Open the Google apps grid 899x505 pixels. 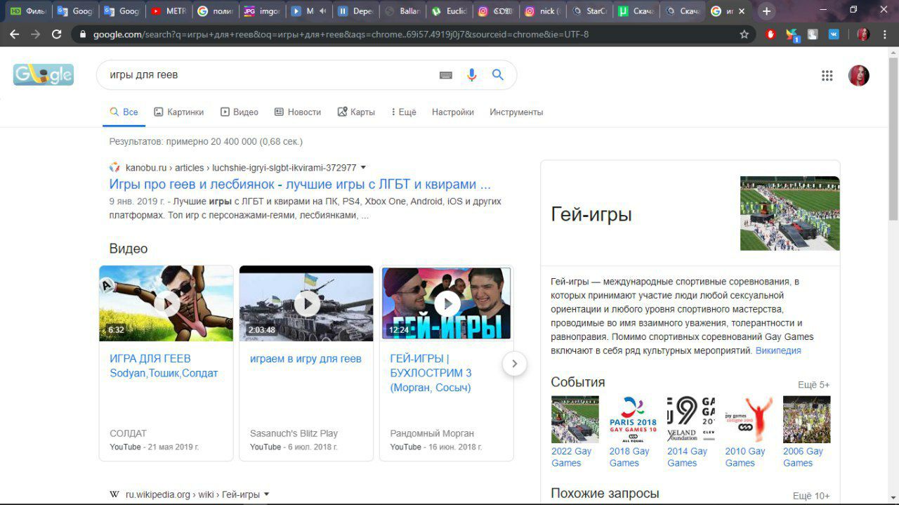click(827, 76)
